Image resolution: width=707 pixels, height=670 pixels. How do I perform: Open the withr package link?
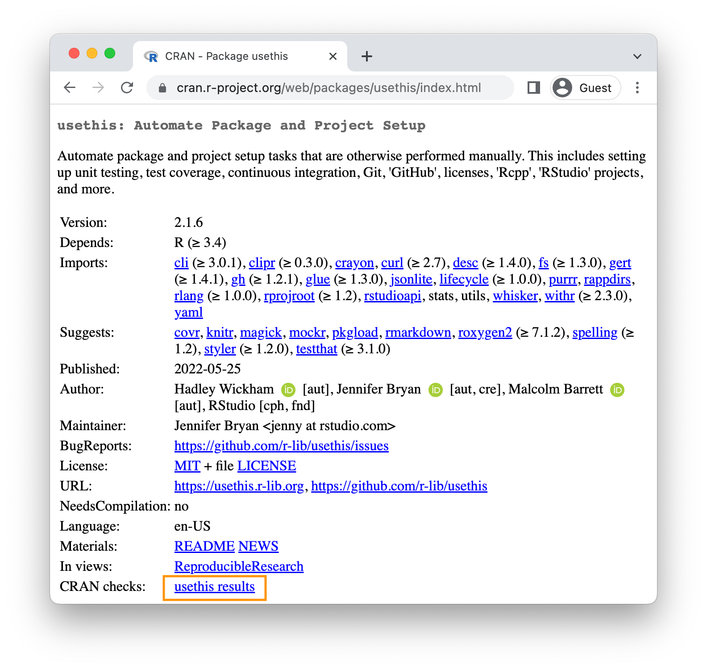[x=560, y=296]
